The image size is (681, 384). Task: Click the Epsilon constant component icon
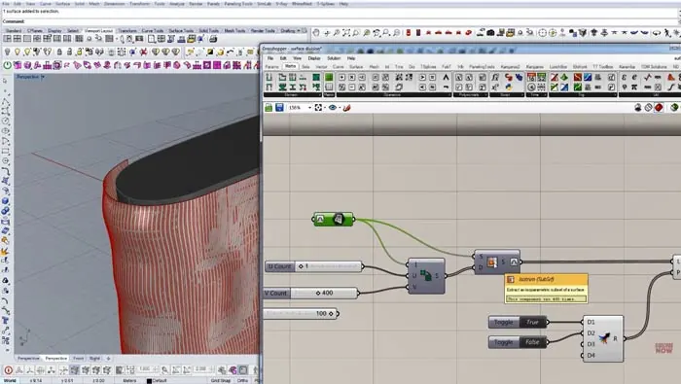tap(625, 77)
